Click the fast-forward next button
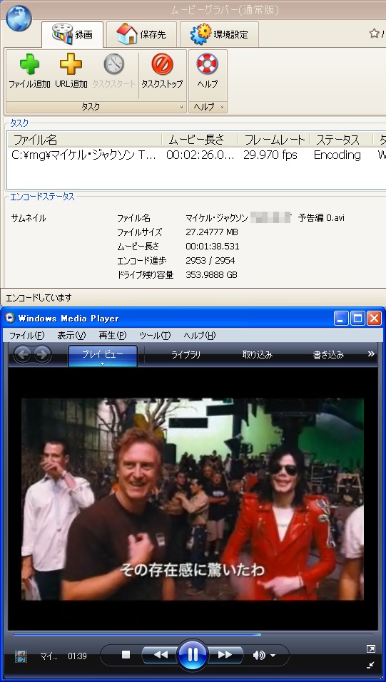The height and width of the screenshot is (682, 386). tap(225, 655)
